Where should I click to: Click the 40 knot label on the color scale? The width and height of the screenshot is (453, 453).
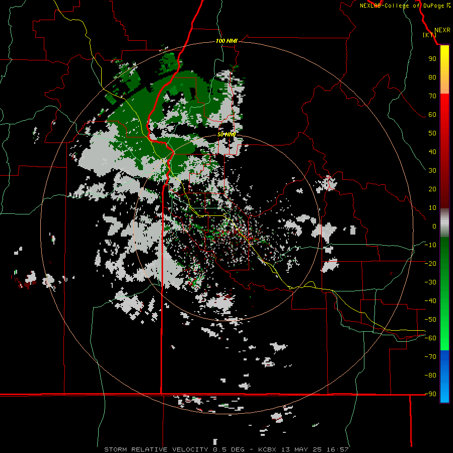pos(432,152)
